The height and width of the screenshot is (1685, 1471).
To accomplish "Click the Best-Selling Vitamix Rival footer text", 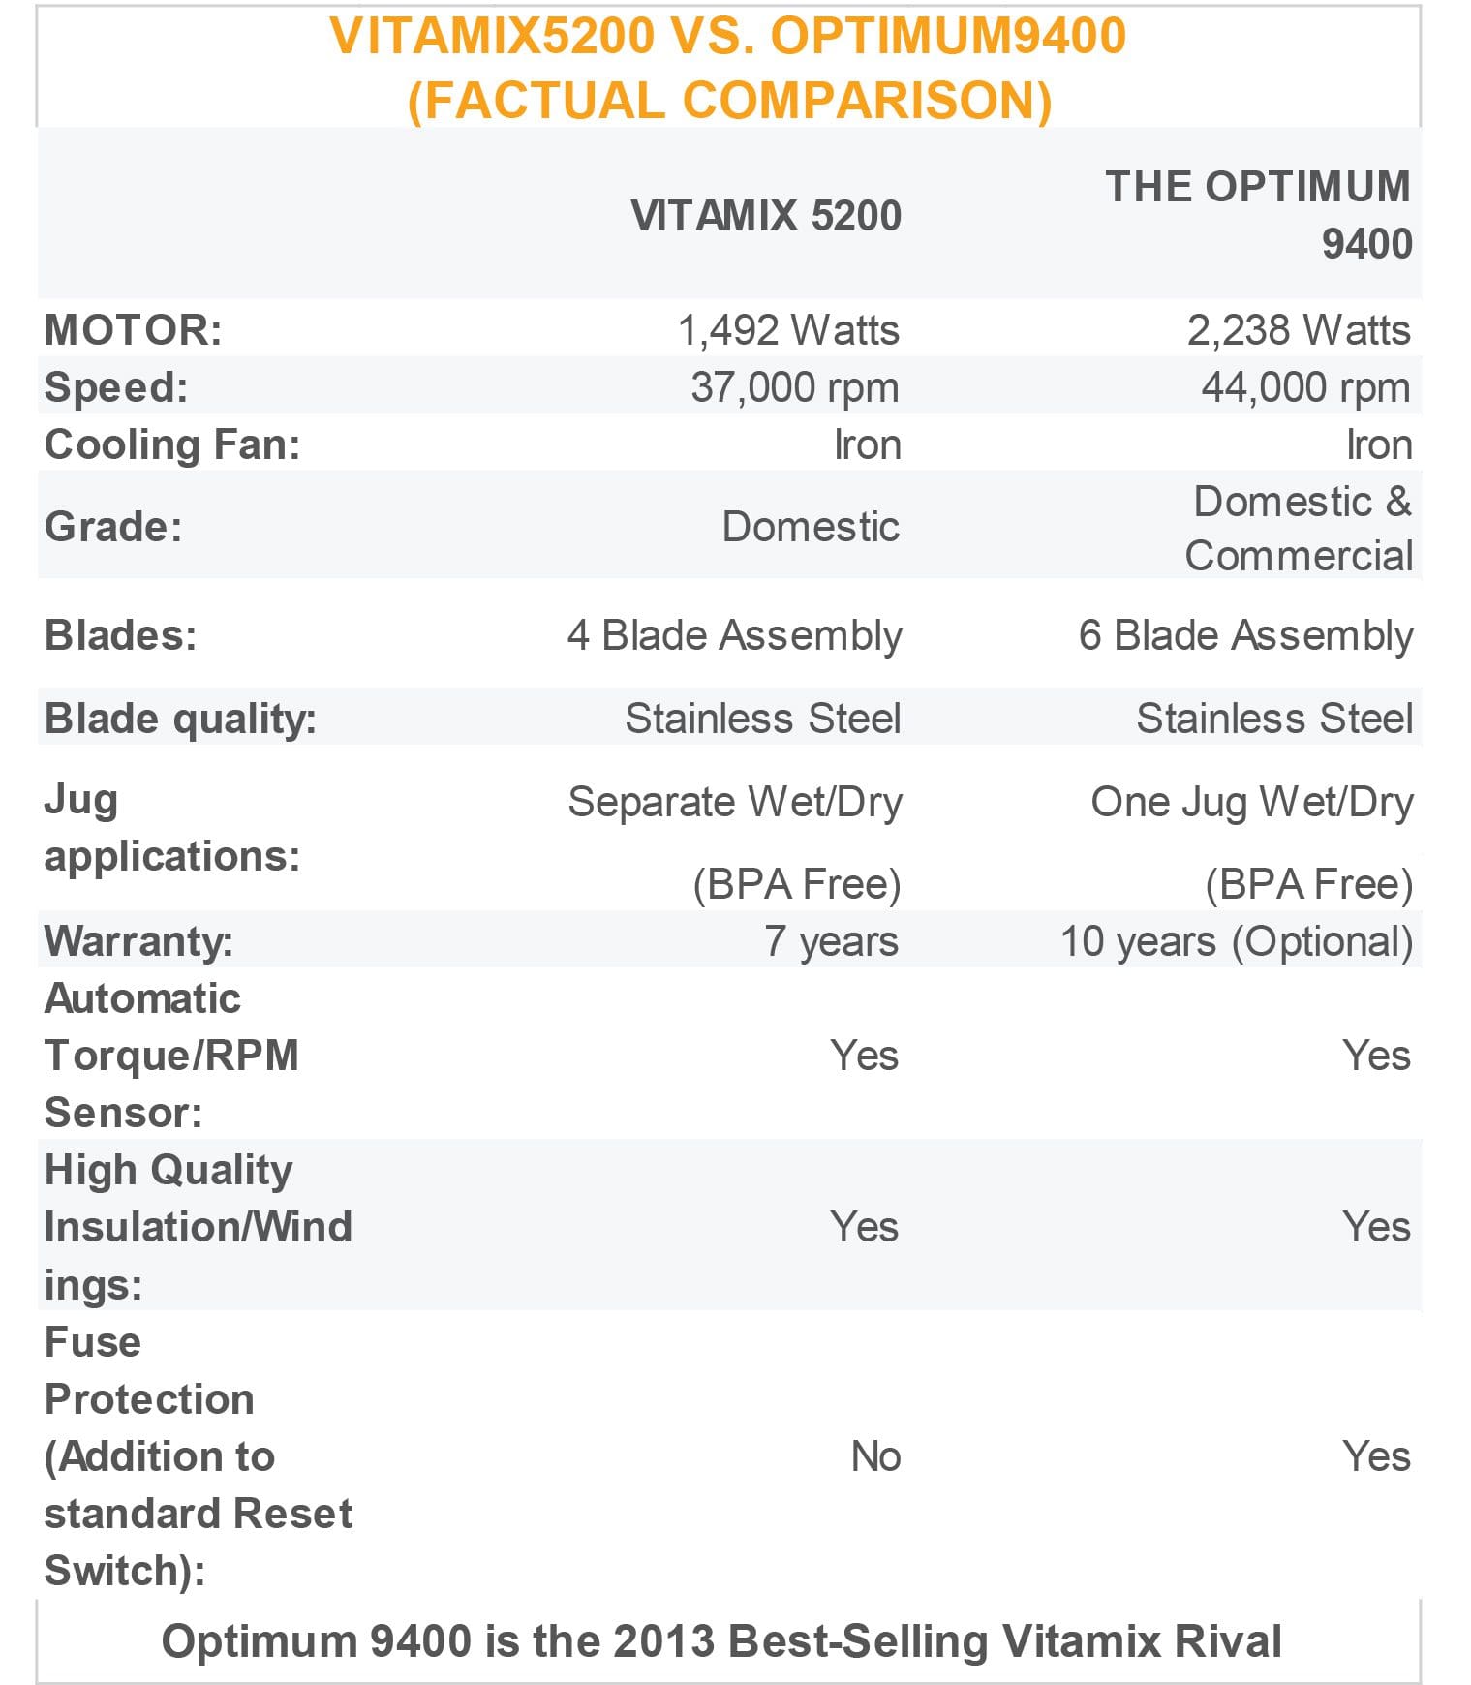I will (x=721, y=1640).
